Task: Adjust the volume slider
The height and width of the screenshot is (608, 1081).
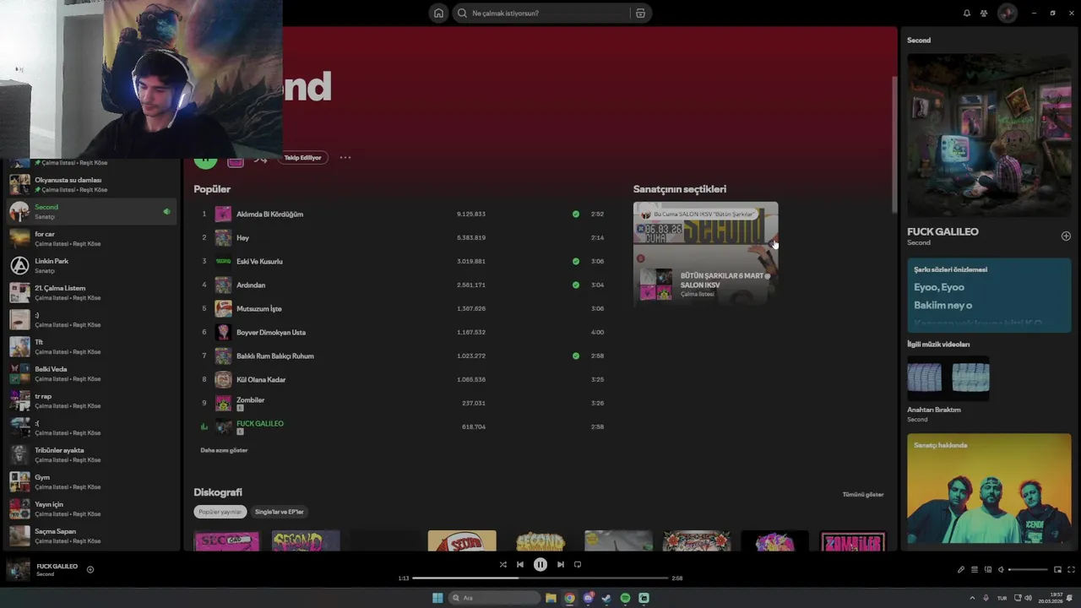Action: [x=1028, y=570]
